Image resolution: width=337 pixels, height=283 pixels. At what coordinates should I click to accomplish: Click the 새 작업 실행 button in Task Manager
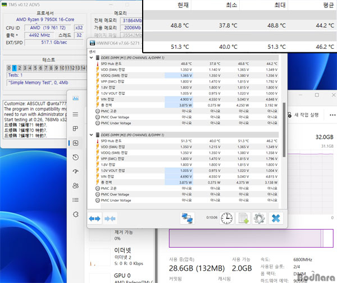point(303,115)
